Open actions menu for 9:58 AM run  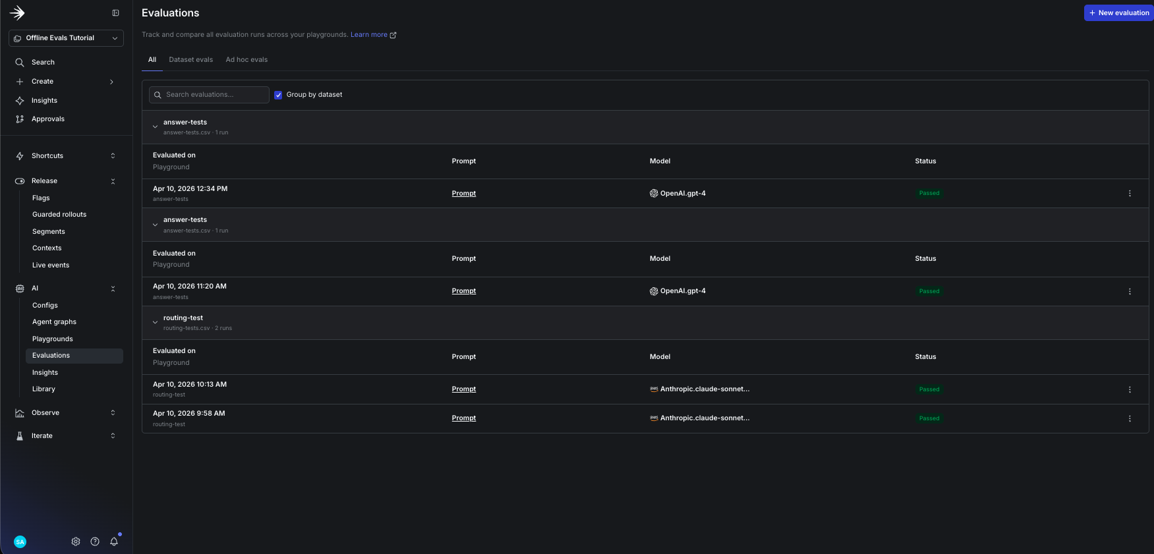pyautogui.click(x=1130, y=419)
